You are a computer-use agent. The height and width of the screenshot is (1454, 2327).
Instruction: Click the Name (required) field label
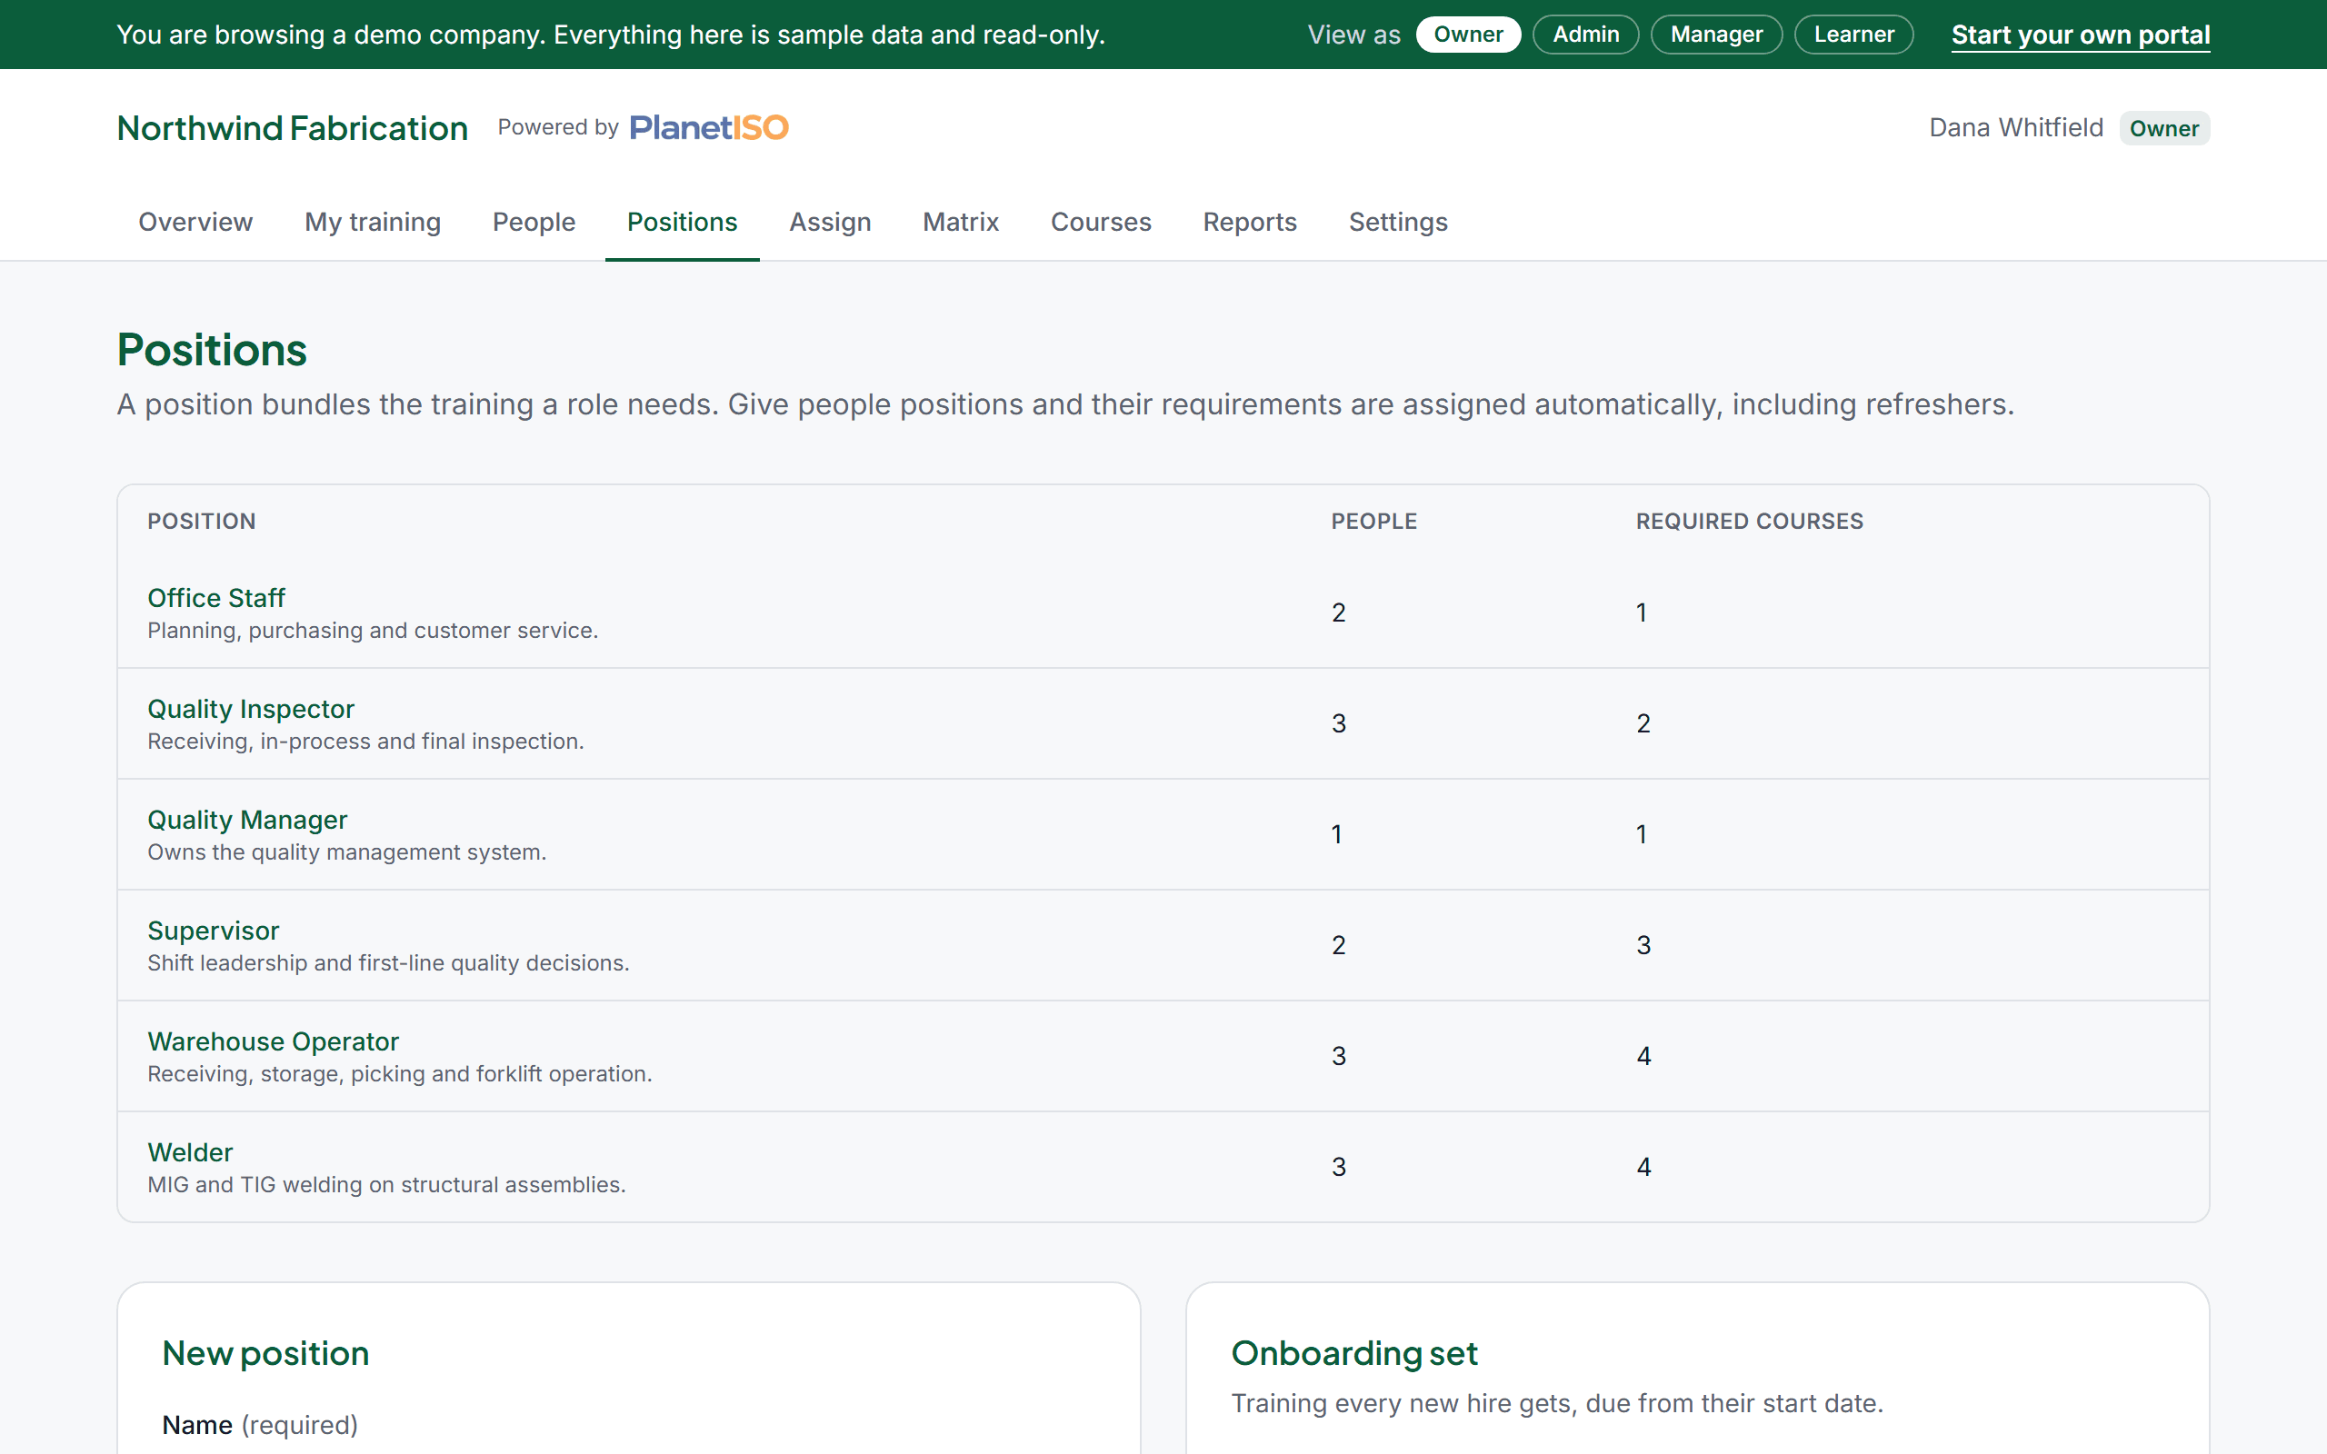pos(260,1425)
